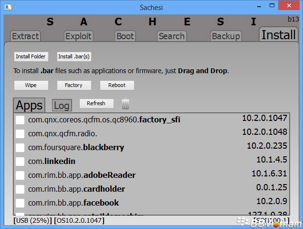Open the Search tab
The image size is (303, 229).
coord(172,36)
